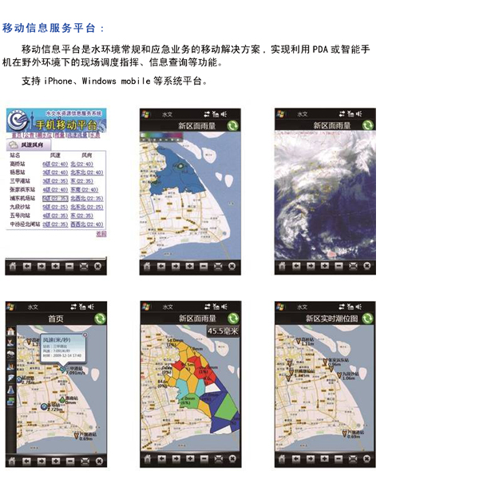
Task: Open 浦东机场站 wind direction link 北西北
Action: point(85,198)
